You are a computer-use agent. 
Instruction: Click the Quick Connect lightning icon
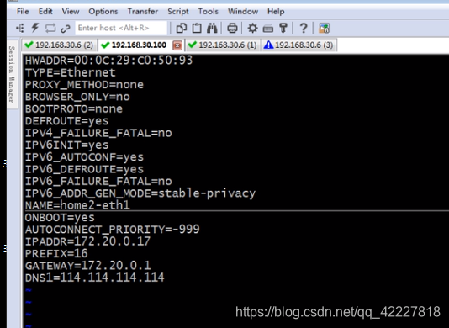[35, 28]
